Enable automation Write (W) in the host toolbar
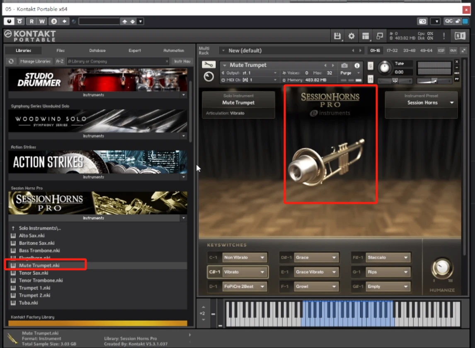 [42, 21]
